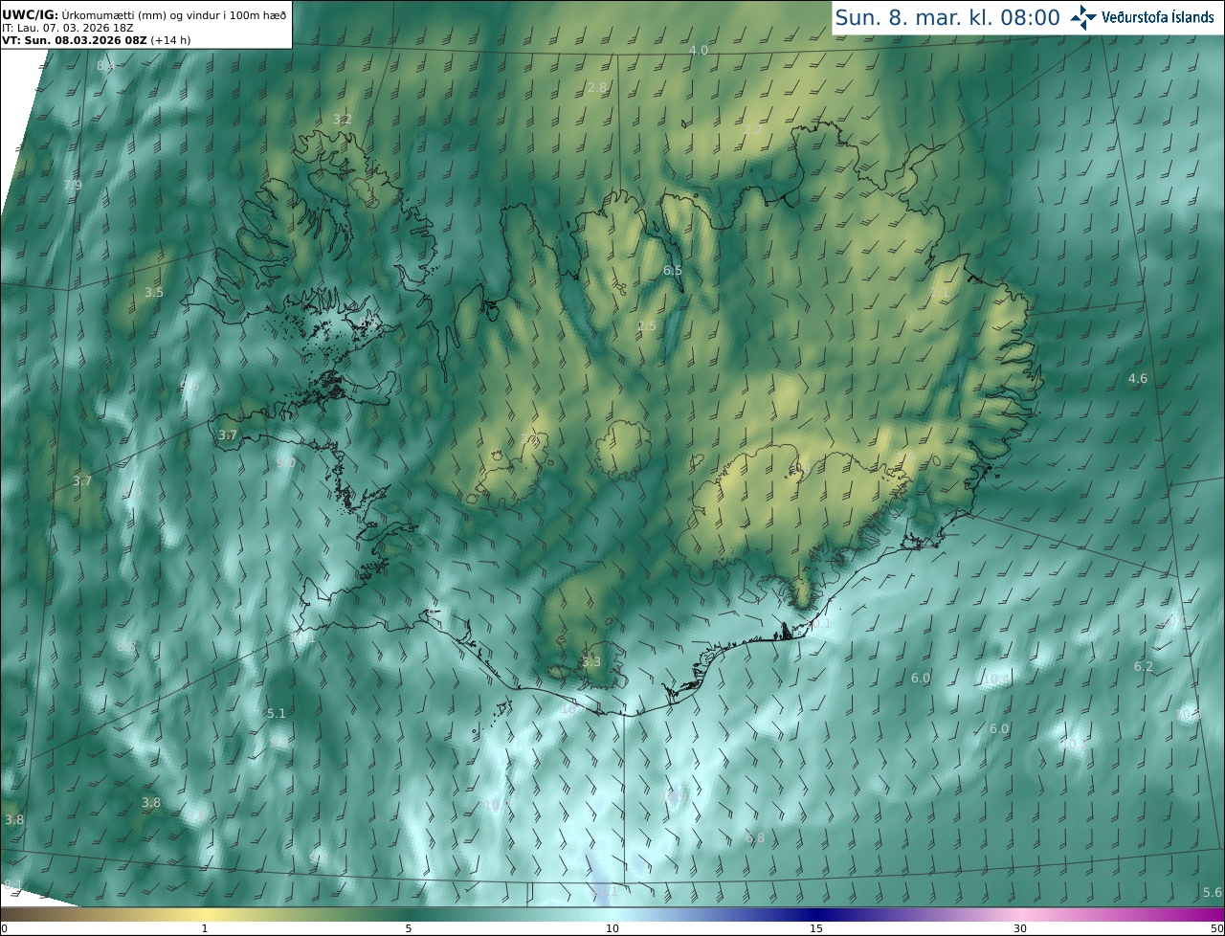Click the 3.5 value west of the Westfjords
This screenshot has height=936, width=1225.
click(154, 292)
